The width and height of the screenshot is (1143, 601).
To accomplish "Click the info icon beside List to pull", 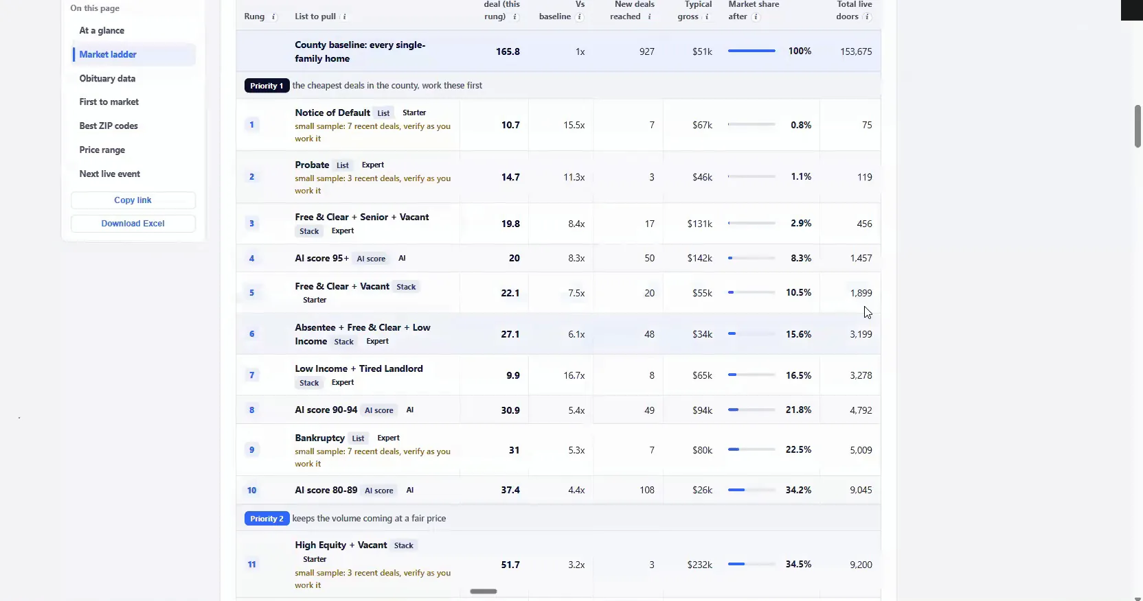I will (x=344, y=16).
